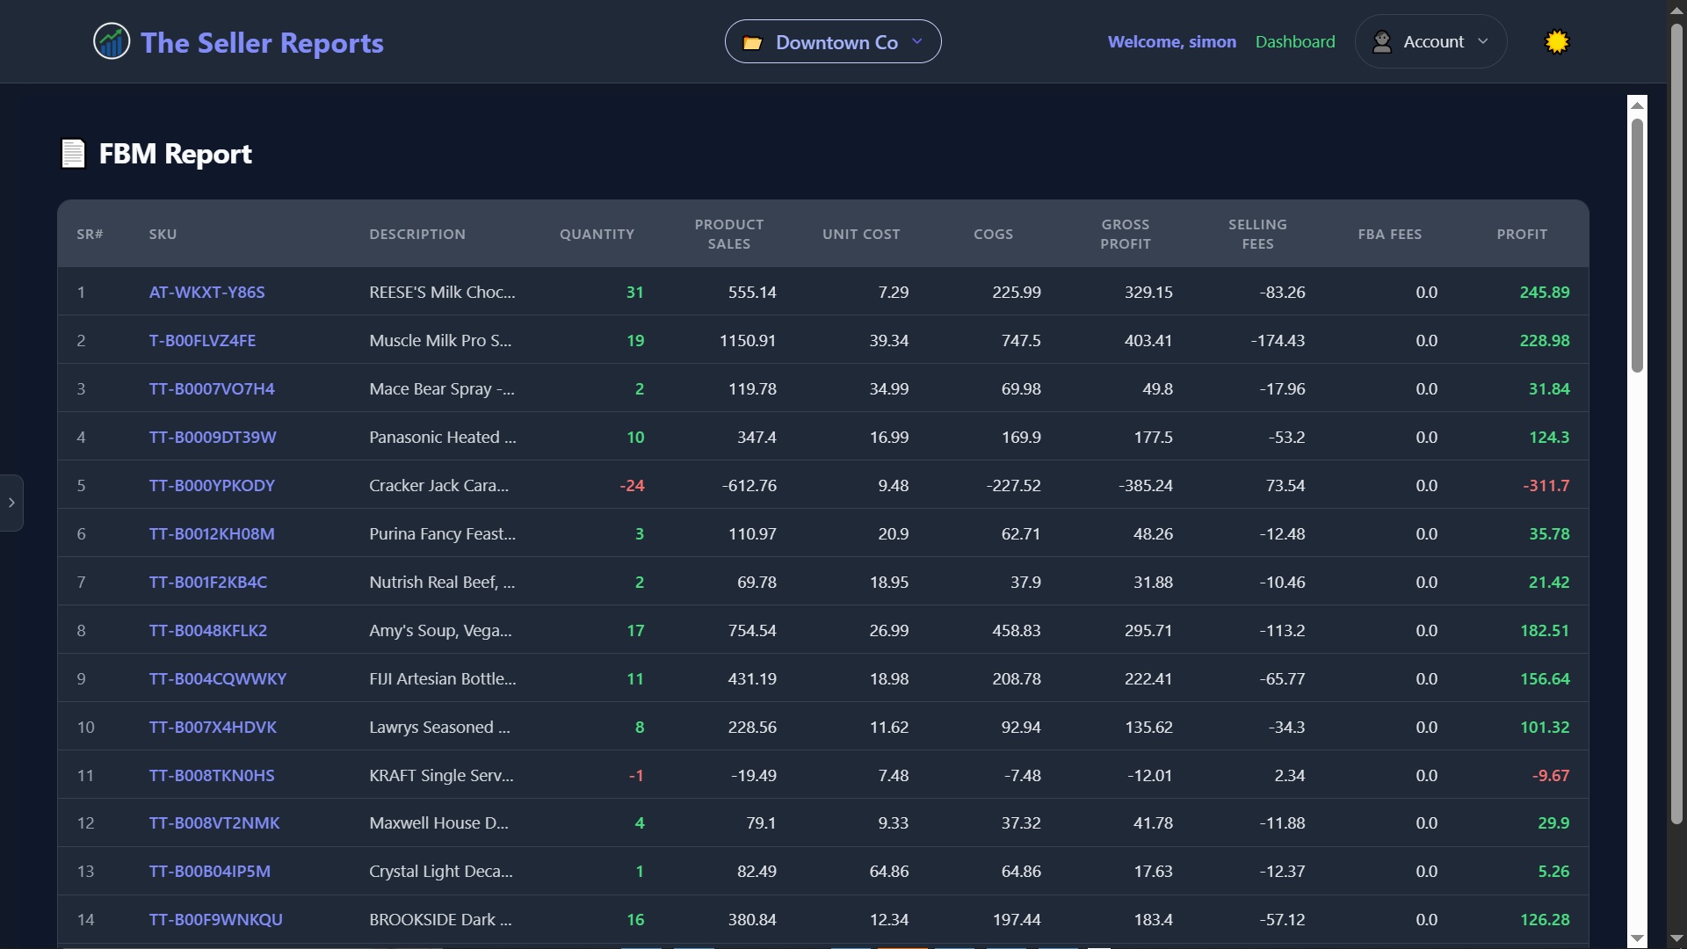Open SKU T-B00FLVZ4FE

tap(202, 340)
